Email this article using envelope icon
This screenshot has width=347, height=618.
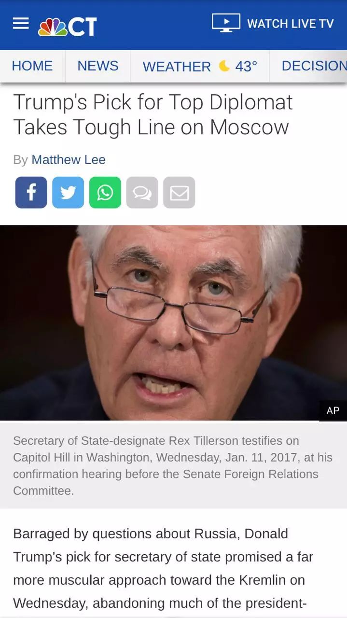click(179, 192)
